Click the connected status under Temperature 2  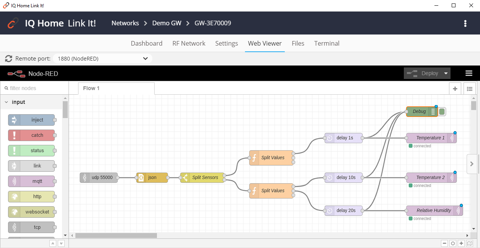click(420, 186)
